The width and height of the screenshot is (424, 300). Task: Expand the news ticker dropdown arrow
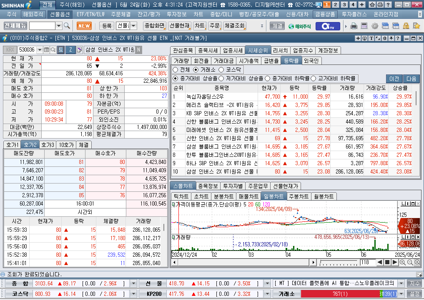pyautogui.click(x=401, y=283)
